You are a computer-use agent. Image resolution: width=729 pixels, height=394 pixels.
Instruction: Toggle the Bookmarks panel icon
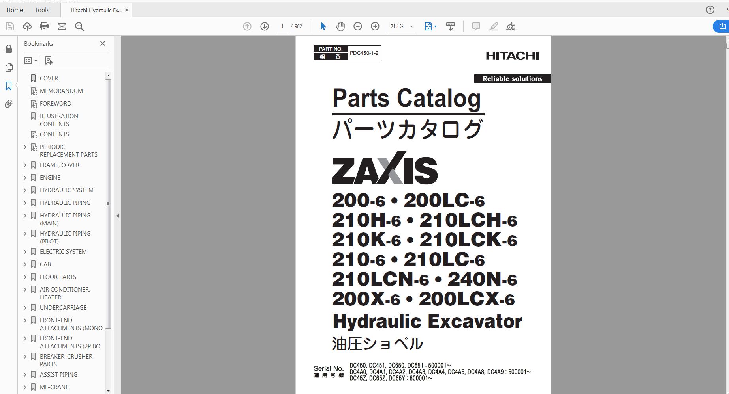coord(9,85)
